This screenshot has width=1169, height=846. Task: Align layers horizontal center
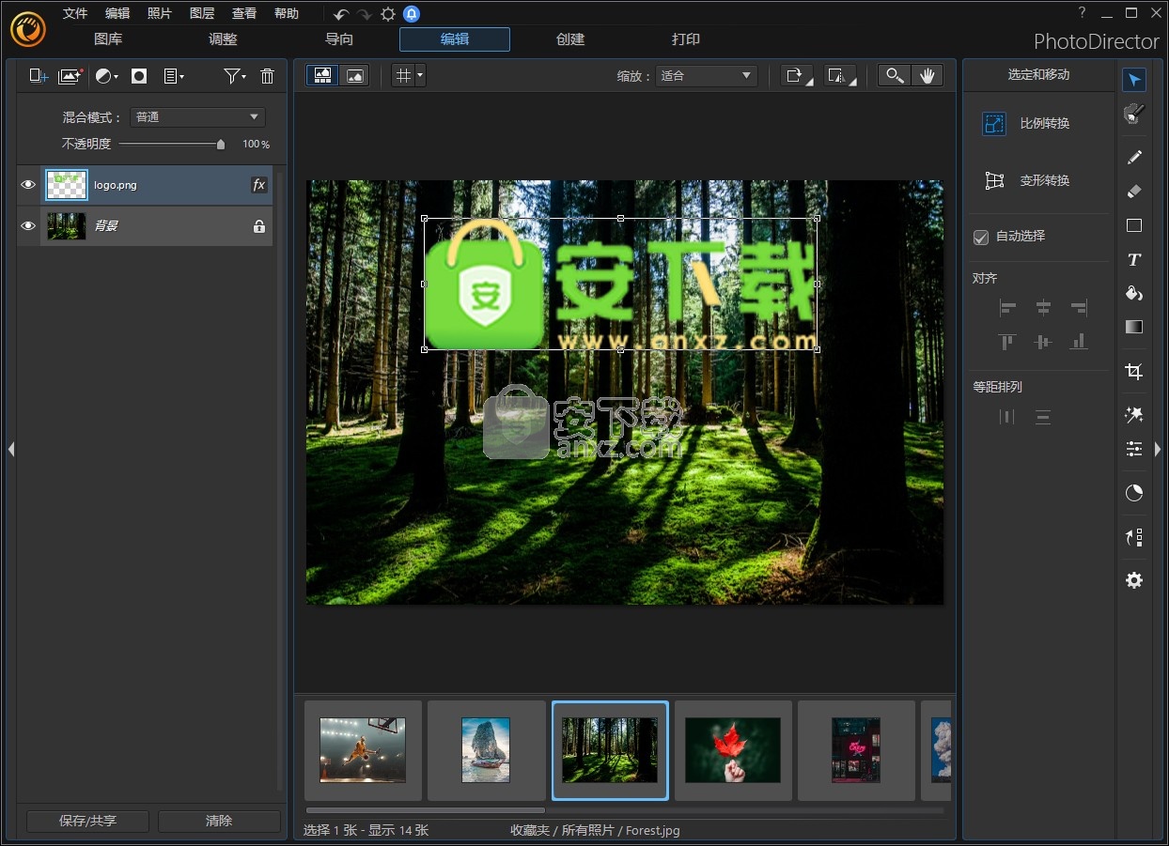[1043, 307]
